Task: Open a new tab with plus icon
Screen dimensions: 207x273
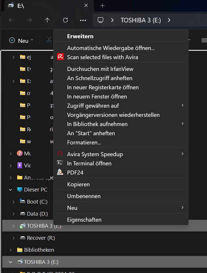Action: (x=102, y=6)
